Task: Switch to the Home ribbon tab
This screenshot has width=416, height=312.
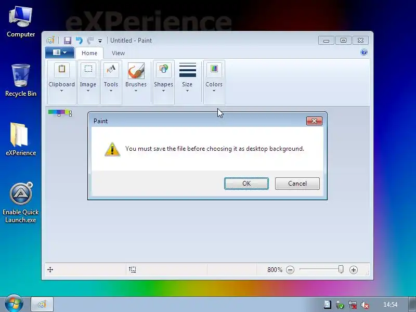Action: (89, 53)
